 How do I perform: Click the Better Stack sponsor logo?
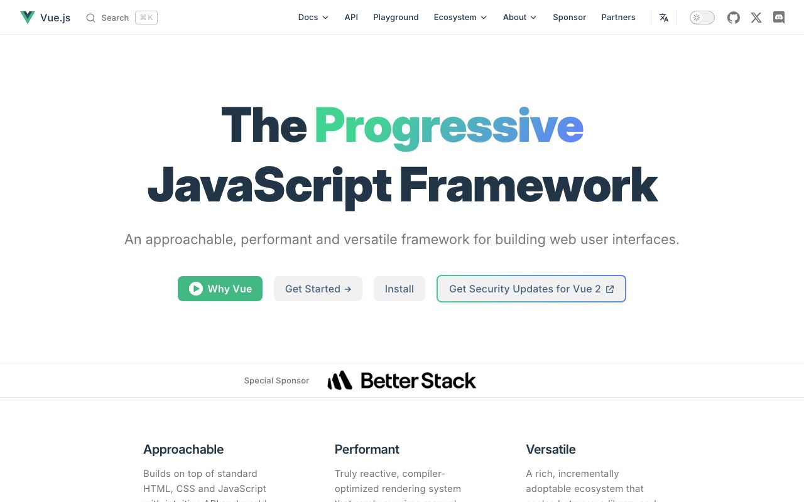click(x=402, y=380)
